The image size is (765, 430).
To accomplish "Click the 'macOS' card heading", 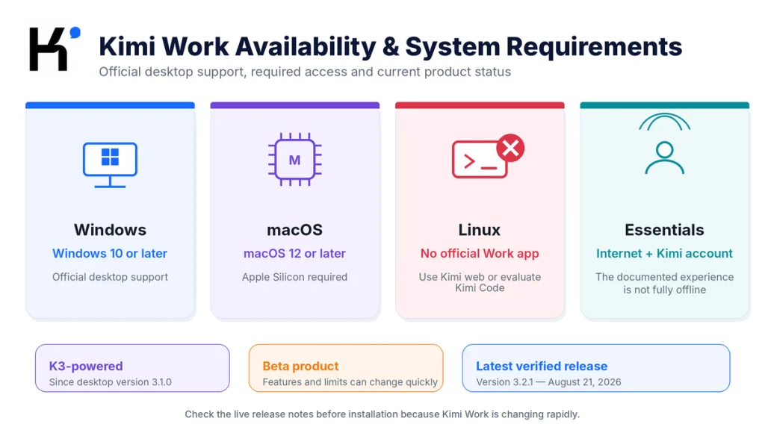I will pyautogui.click(x=294, y=230).
